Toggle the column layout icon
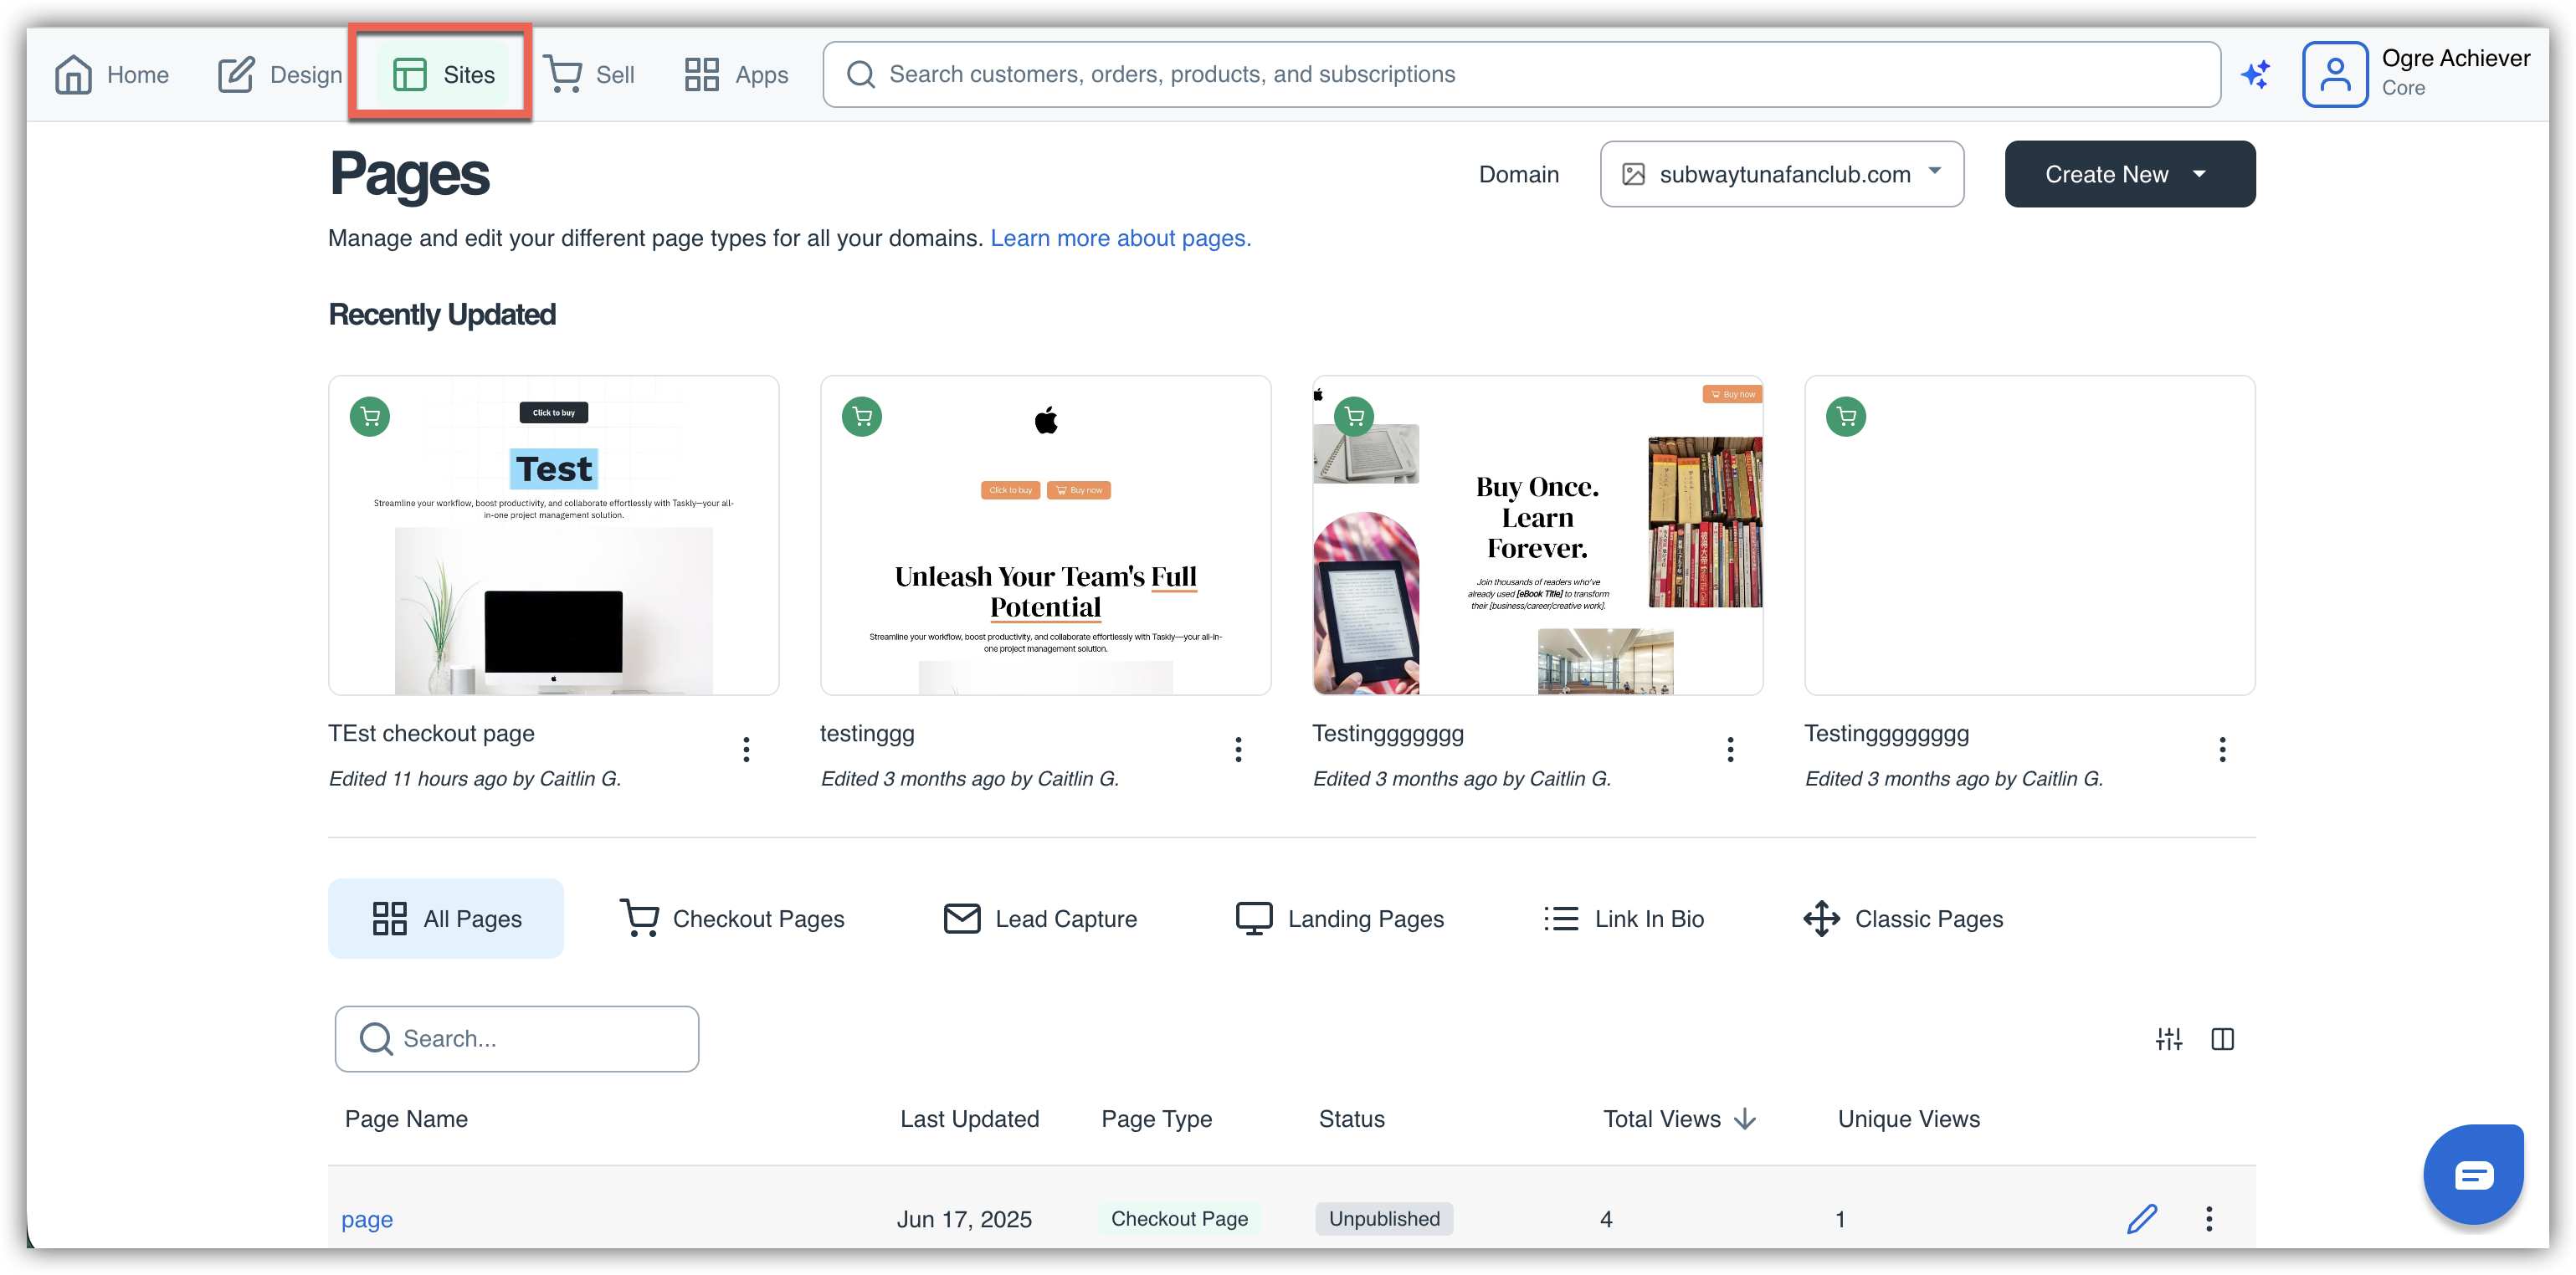 tap(2222, 1039)
